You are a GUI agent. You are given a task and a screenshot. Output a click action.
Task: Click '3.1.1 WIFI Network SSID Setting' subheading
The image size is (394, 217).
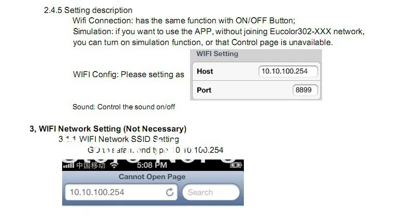pyautogui.click(x=119, y=139)
